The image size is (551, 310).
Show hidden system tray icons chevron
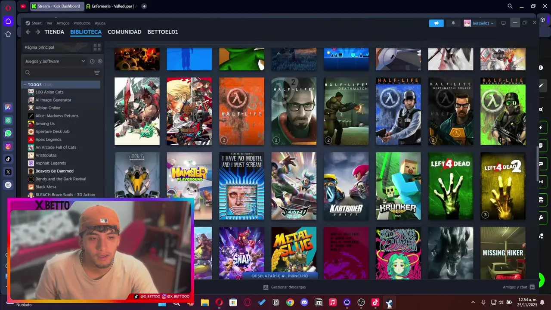click(473, 303)
